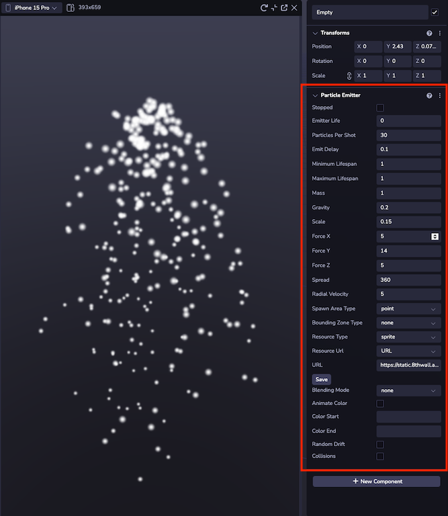Viewport: 448px width, 516px height.
Task: Open the Spawn Area Type dropdown
Action: [408, 308]
